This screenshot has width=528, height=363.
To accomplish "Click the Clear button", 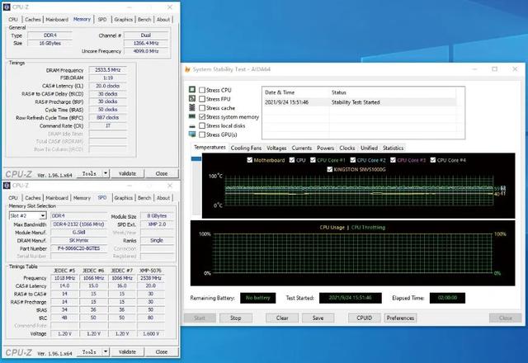I will (x=282, y=318).
